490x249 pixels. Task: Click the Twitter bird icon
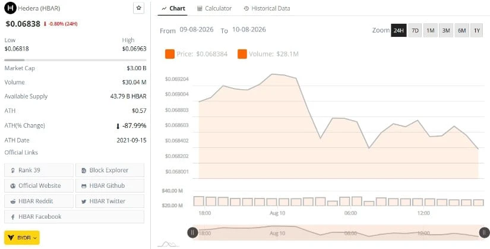(84, 201)
